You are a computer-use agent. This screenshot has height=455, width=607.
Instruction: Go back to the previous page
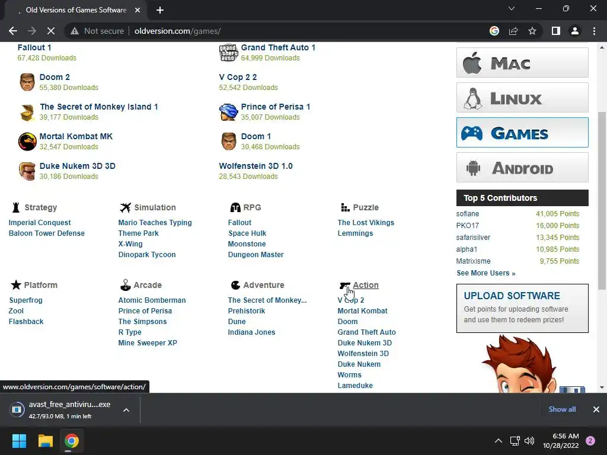(x=13, y=31)
